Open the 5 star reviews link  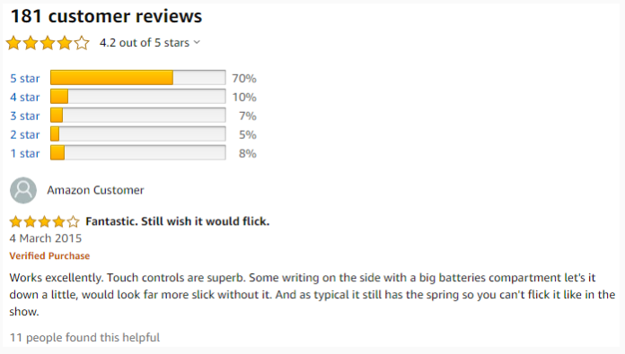(25, 78)
